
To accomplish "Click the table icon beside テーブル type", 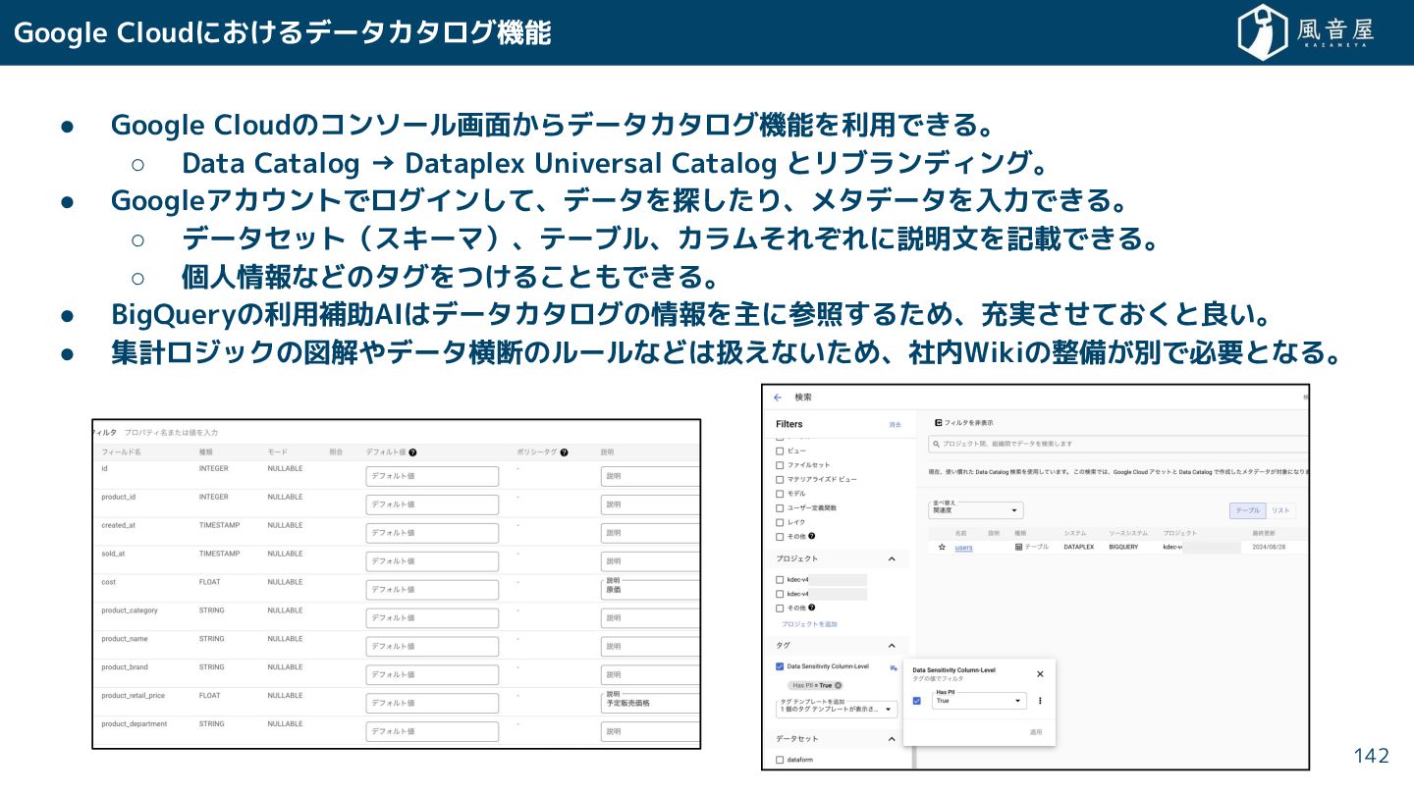I will click(1018, 547).
